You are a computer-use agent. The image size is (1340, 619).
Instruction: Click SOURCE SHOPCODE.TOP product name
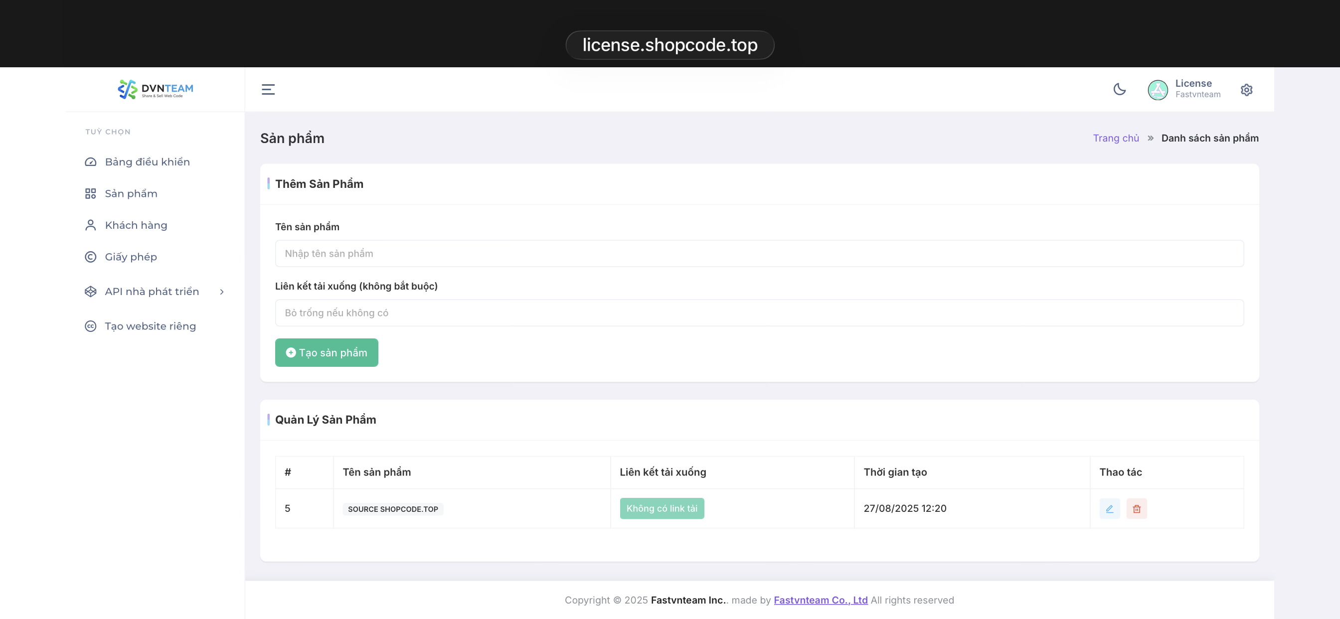pyautogui.click(x=393, y=509)
